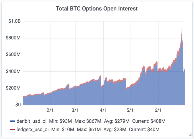Image resolution: width=194 pixels, height=139 pixels.
Task: Click the $800M y-axis label
Action: click(x=13, y=38)
